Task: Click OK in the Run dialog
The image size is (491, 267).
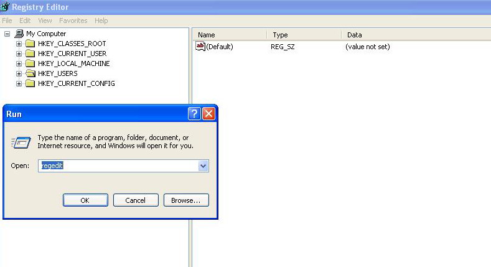Action: tap(85, 200)
